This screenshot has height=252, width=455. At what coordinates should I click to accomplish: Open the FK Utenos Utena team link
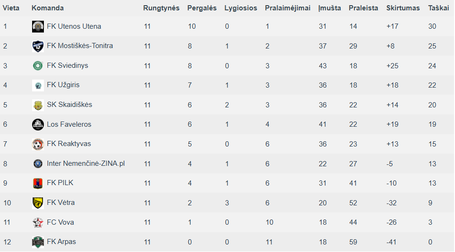point(74,26)
